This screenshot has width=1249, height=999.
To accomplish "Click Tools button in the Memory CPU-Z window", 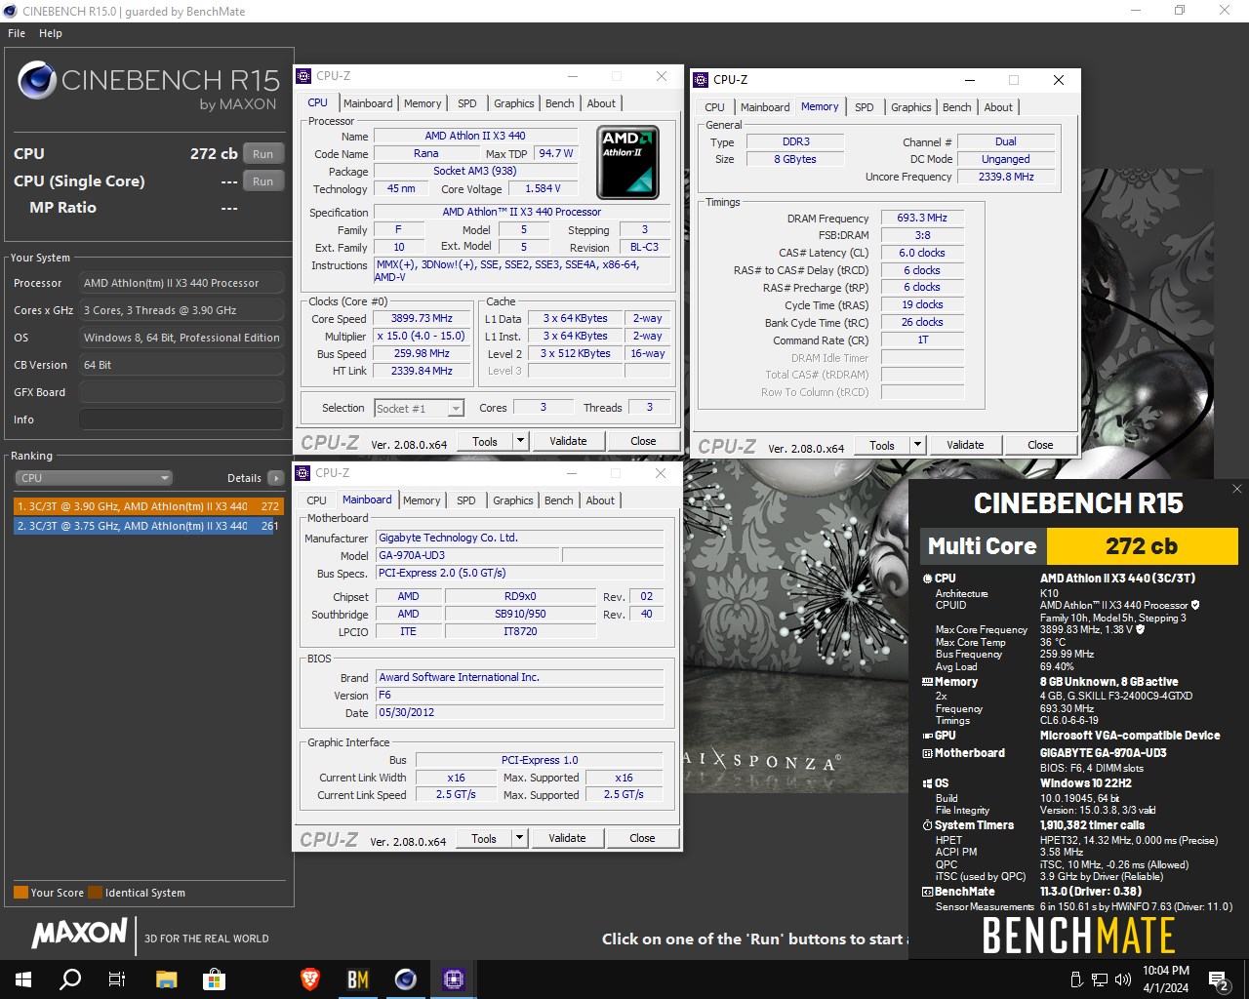I will pyautogui.click(x=882, y=446).
